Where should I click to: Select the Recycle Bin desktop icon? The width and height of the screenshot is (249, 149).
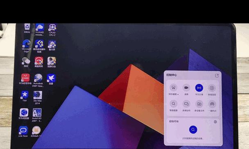[x=27, y=28]
